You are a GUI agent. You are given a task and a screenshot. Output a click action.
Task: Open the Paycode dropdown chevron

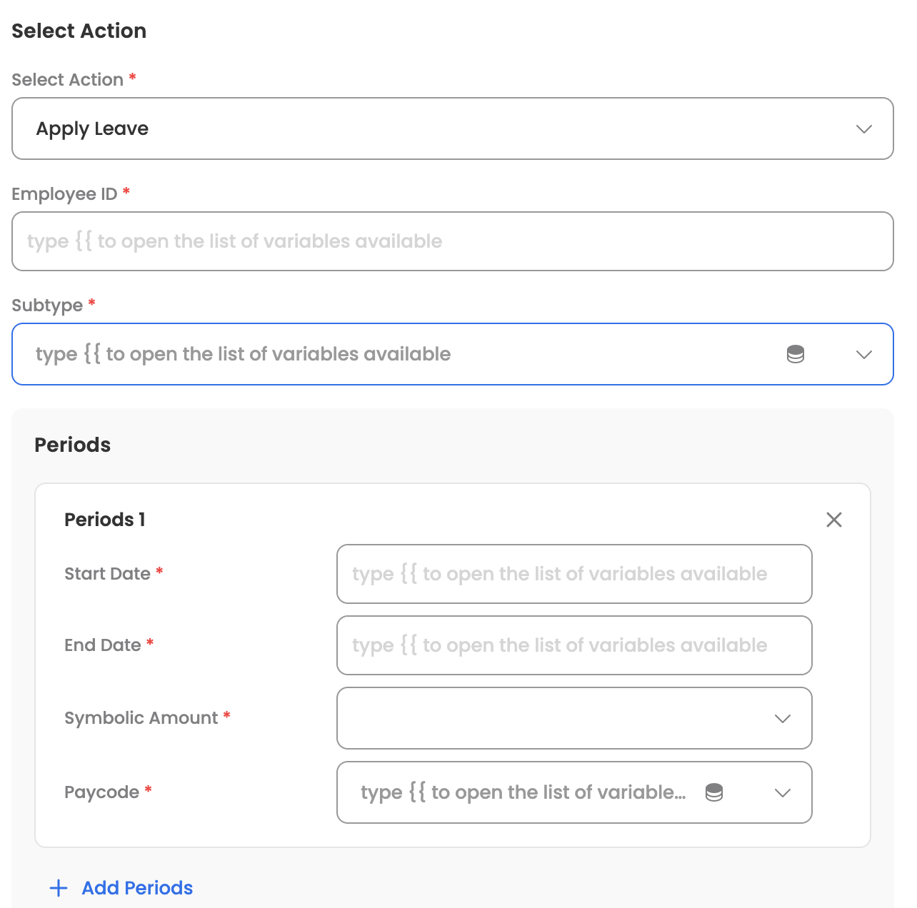783,793
